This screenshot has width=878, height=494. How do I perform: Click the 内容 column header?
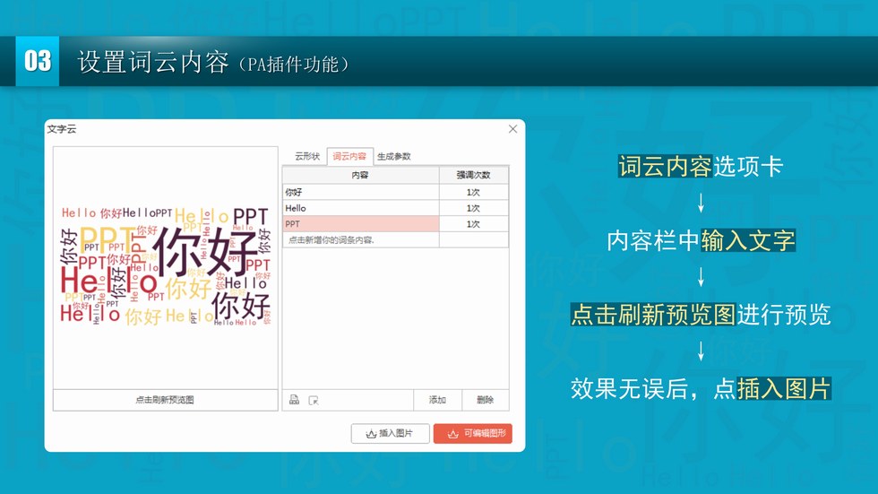360,175
